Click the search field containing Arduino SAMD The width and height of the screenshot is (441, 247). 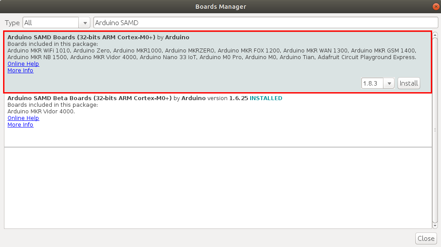(266, 22)
